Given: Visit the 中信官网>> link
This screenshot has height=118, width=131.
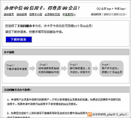Looking at the screenshot, I should coord(69,14).
